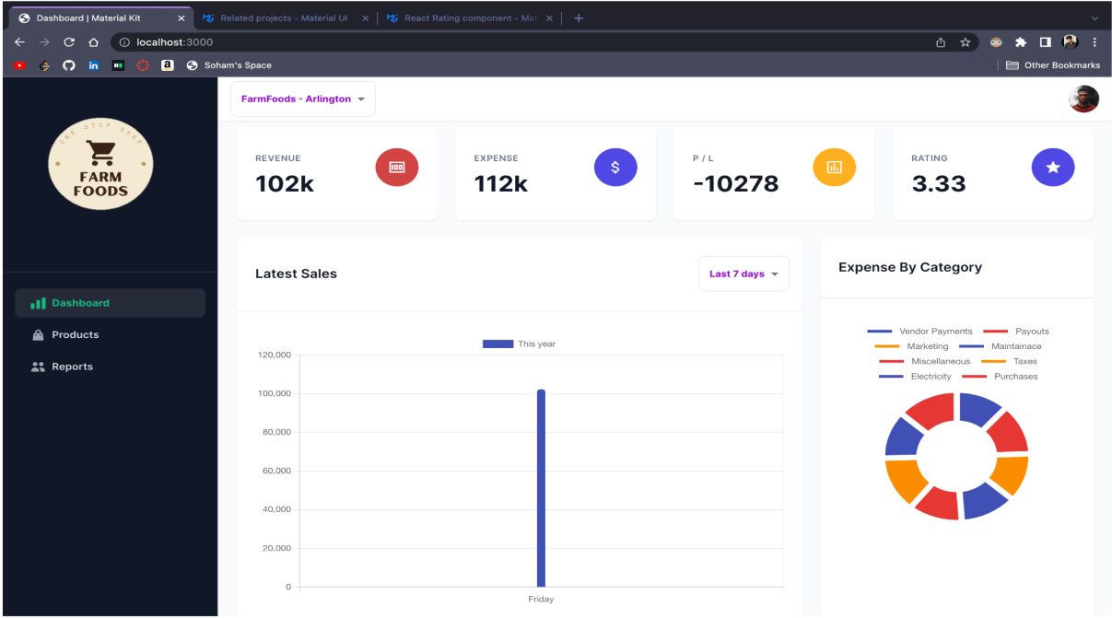Select Reports in the sidebar

(x=110, y=367)
